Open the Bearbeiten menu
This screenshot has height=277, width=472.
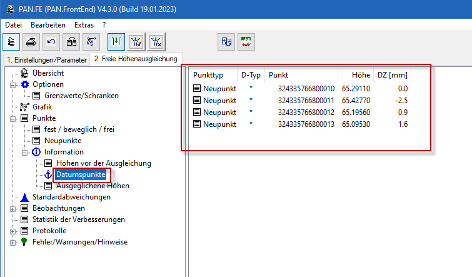coord(48,24)
